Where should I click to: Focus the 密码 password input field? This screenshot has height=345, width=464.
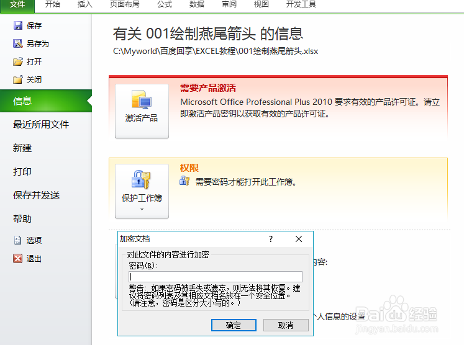coord(216,277)
